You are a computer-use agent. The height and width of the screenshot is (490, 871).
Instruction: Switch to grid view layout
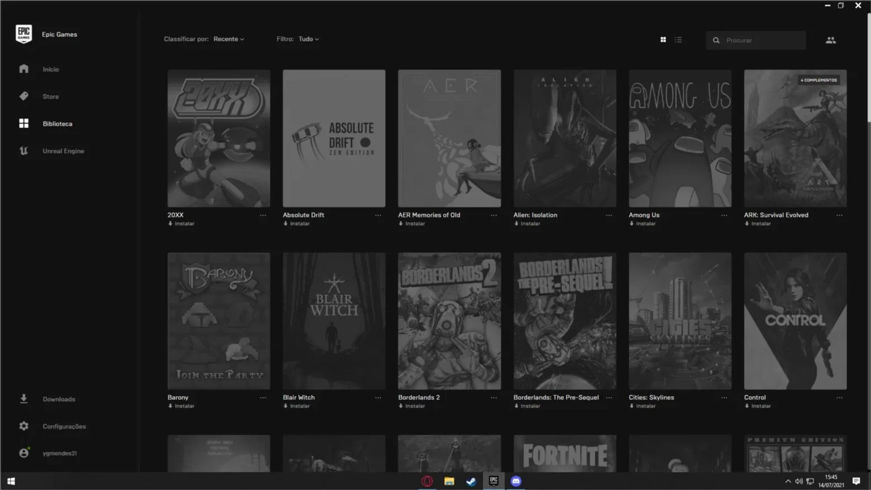click(x=663, y=40)
